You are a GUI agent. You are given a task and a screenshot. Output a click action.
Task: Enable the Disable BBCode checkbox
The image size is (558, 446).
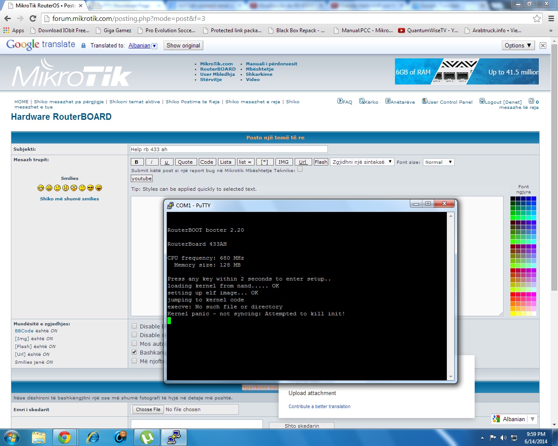134,325
